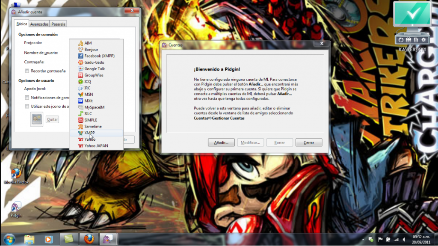Screen dimensions: 438x246
Task: Click the Cerrar button in Cuentas
Action: (309, 142)
